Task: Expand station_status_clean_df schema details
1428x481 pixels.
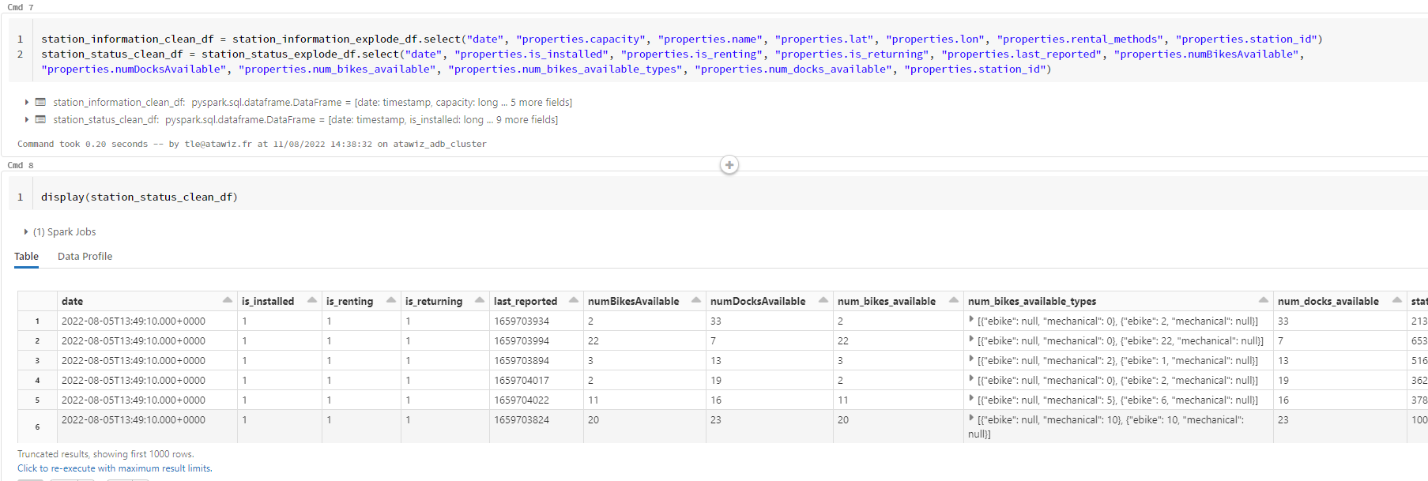Action: click(x=26, y=120)
